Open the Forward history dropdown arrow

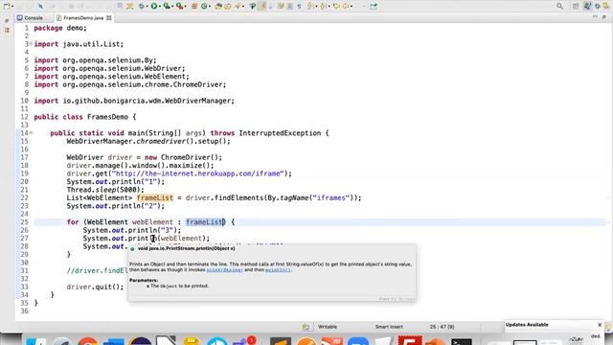[352, 7]
